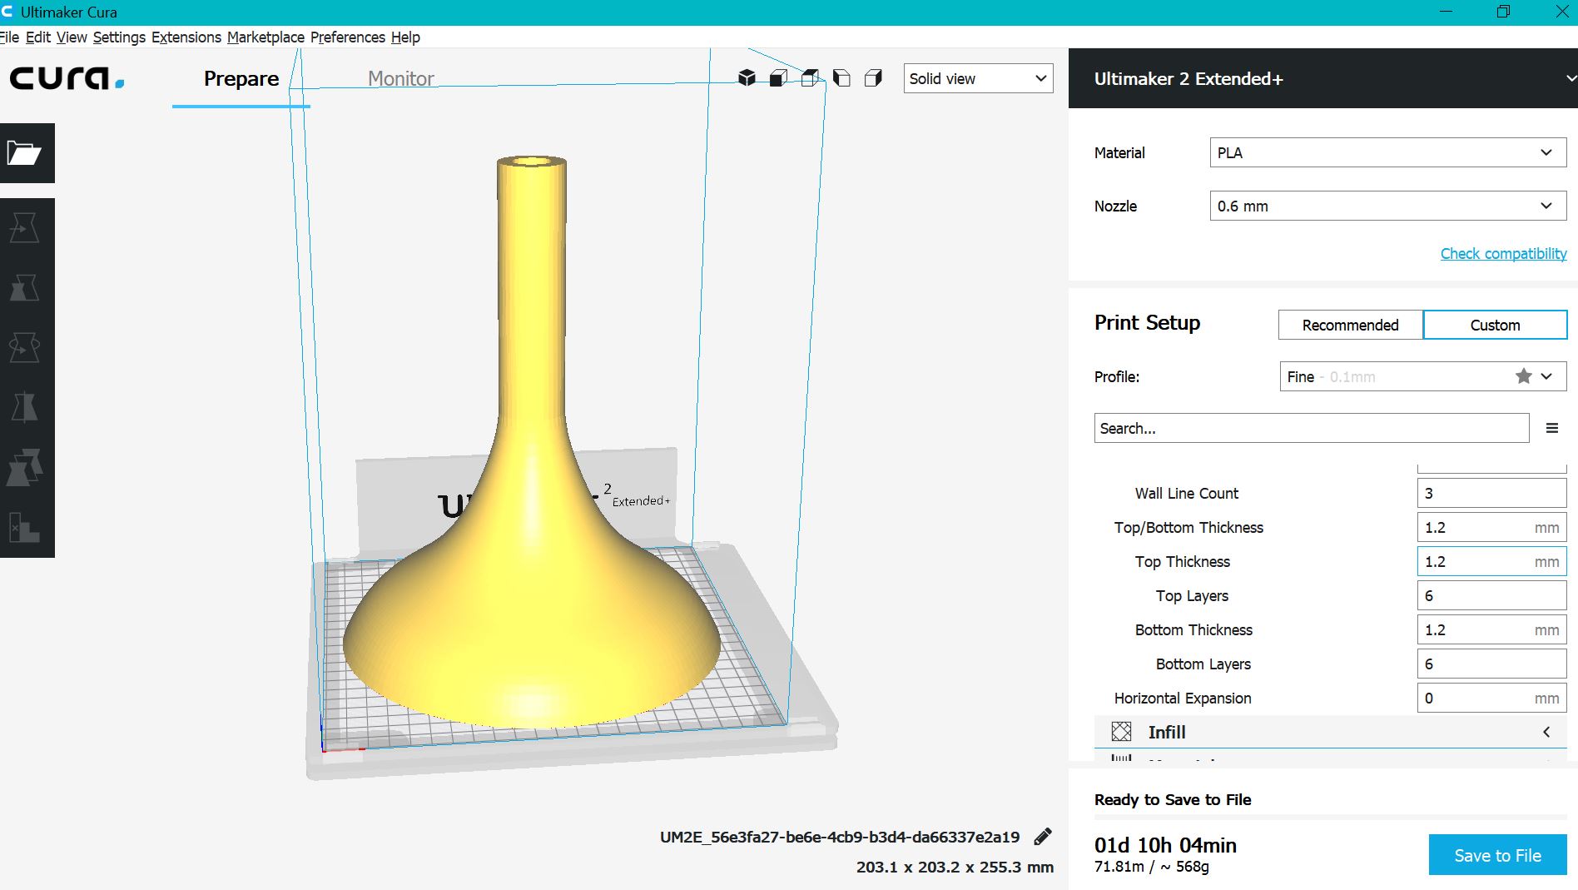
Task: Open the Marketplace menu
Action: pyautogui.click(x=265, y=37)
